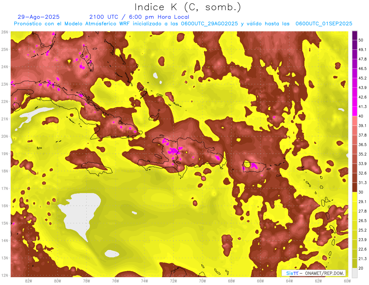Click the '17N' latitude axis label
Viewport: 369px width, 285px height.
point(5,188)
